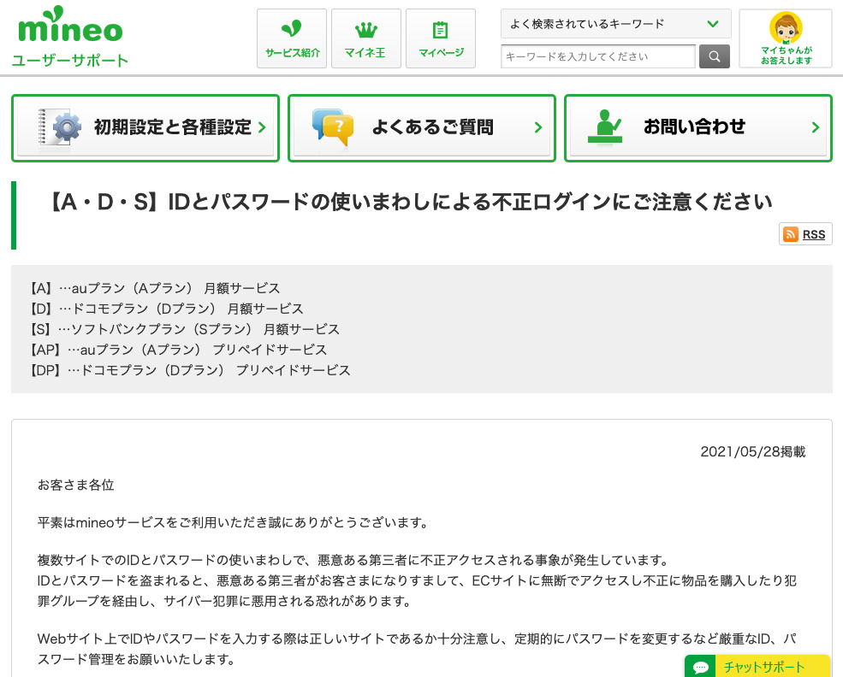Click the ユーザーサポート header text
Viewport: 843px width, 677px height.
[x=70, y=60]
